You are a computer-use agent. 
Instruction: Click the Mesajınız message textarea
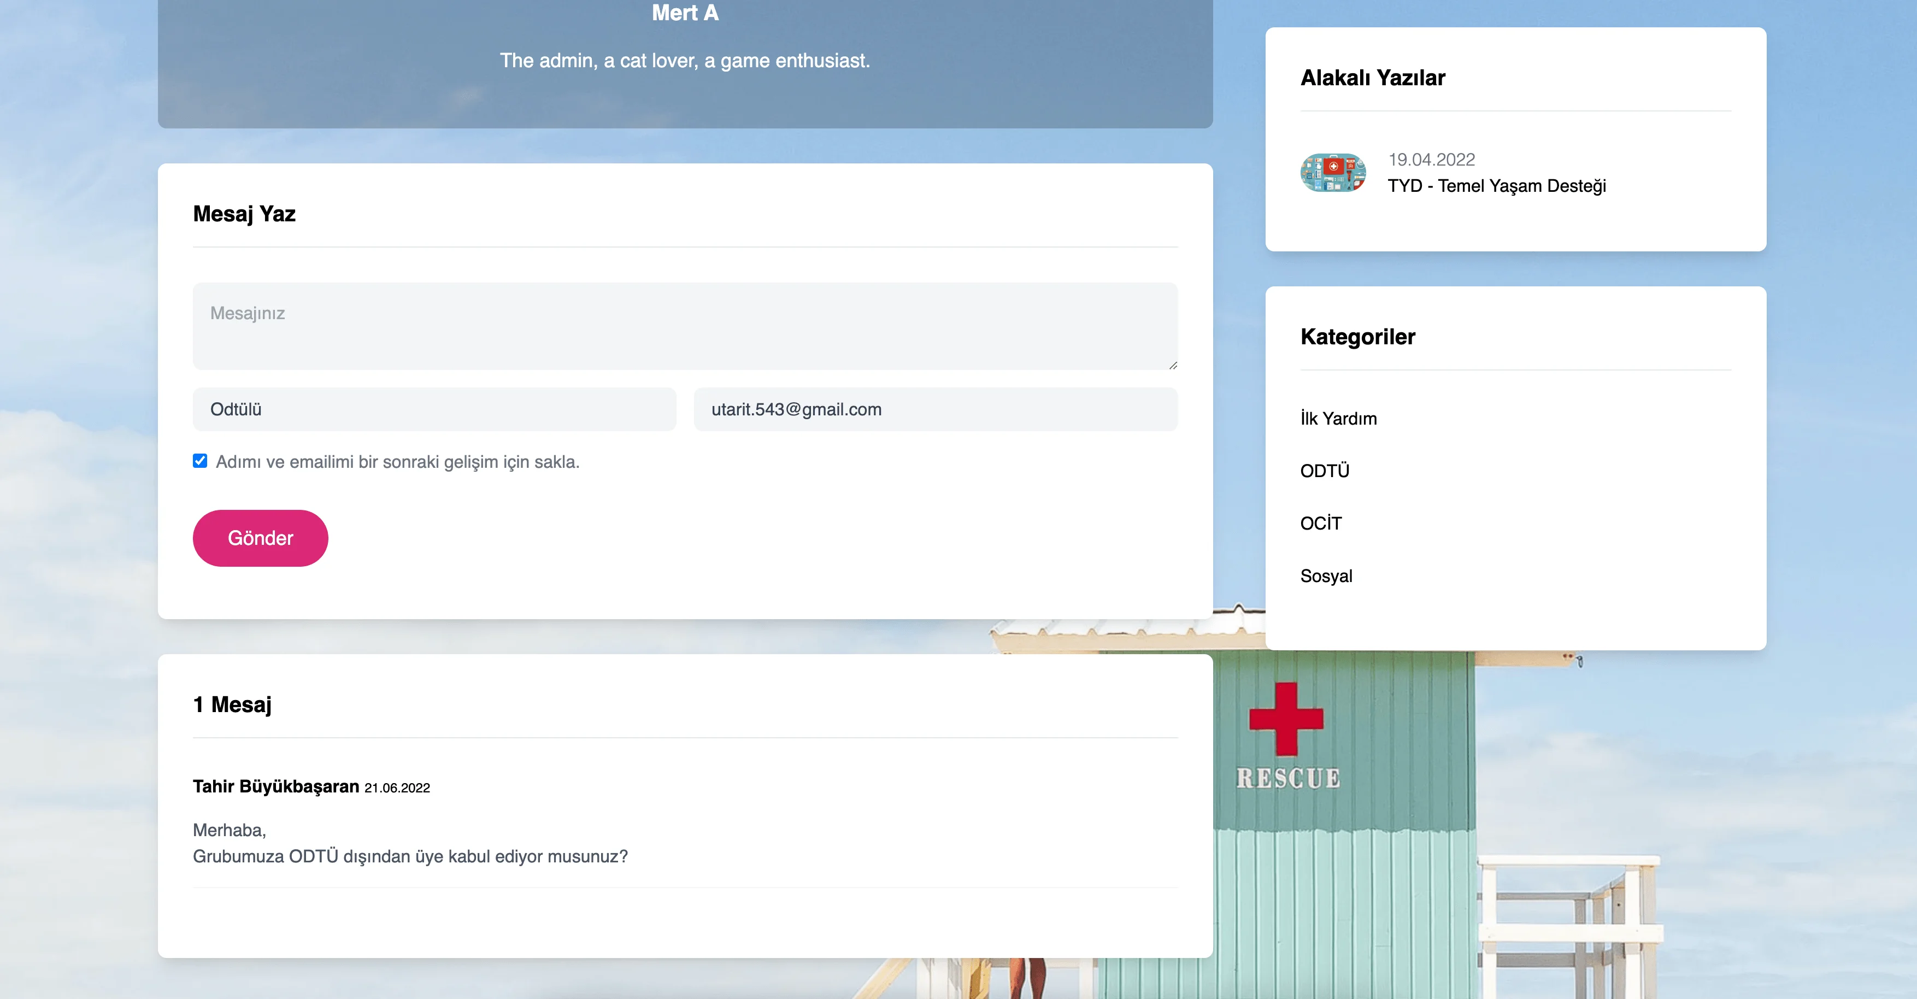pos(685,326)
